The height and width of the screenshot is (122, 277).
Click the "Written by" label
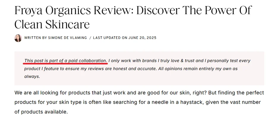[36, 38]
